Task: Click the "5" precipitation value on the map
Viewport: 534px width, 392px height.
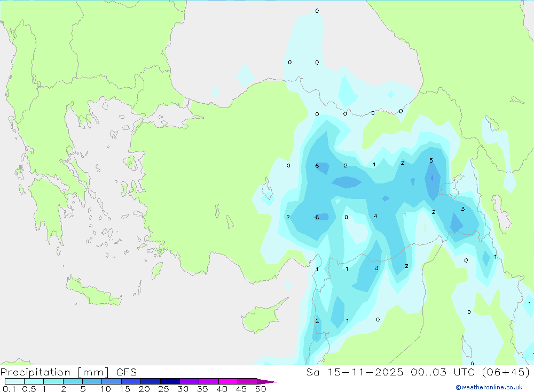Action: (431, 160)
